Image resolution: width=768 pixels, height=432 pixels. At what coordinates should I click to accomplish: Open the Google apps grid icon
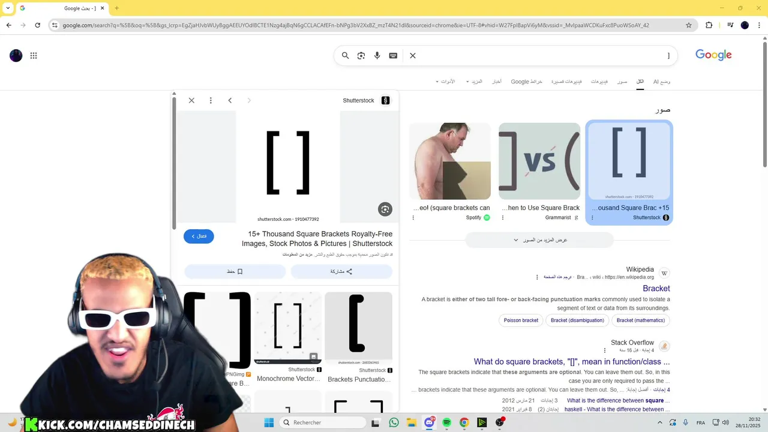[x=34, y=56]
